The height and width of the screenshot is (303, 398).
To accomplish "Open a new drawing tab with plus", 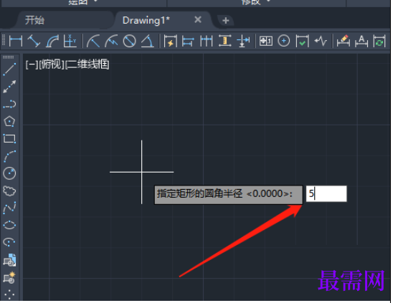I will coord(225,20).
